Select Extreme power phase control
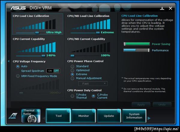The height and width of the screenshot is (132, 180). (72, 74)
